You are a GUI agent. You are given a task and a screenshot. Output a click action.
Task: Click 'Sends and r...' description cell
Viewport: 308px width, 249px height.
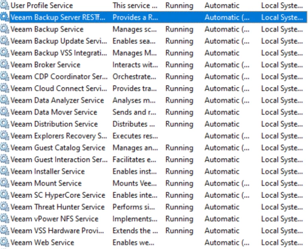click(x=134, y=112)
